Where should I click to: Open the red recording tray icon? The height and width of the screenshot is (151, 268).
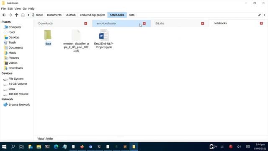(x=231, y=147)
